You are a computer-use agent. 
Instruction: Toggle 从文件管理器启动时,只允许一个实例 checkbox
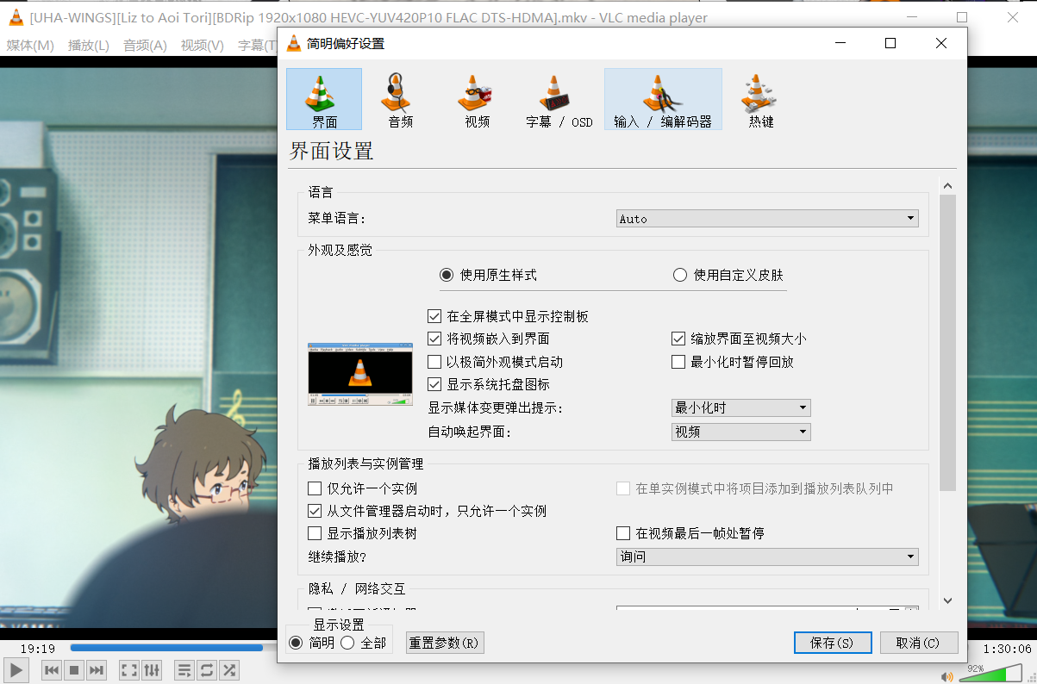tap(315, 511)
